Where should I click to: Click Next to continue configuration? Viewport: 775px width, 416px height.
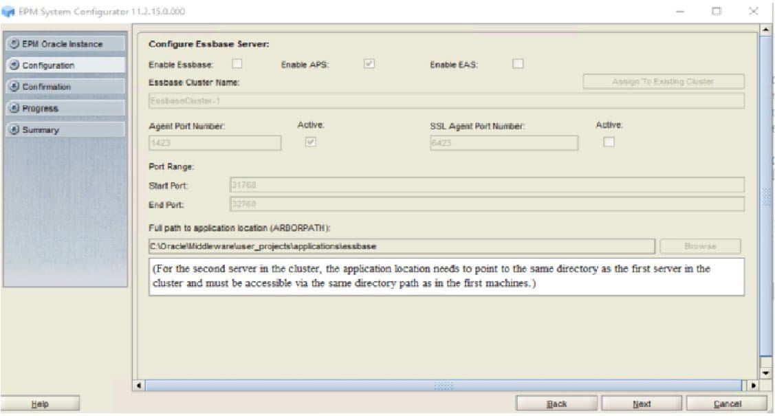point(642,404)
